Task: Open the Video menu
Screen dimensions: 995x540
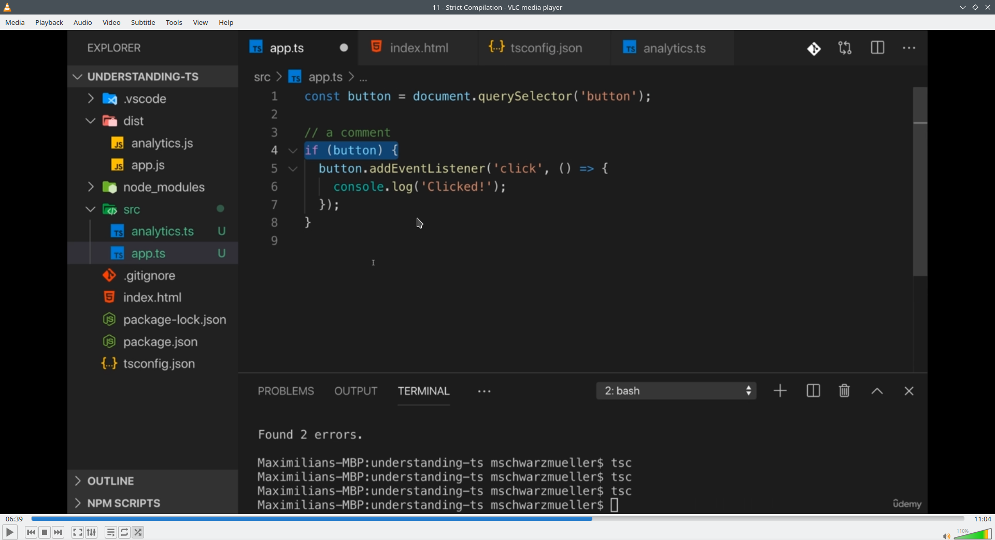Action: click(111, 22)
